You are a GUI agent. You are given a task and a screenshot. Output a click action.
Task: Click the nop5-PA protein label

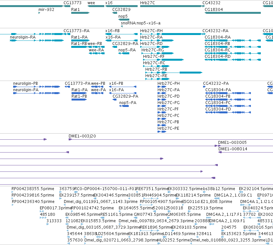coord(128,103)
